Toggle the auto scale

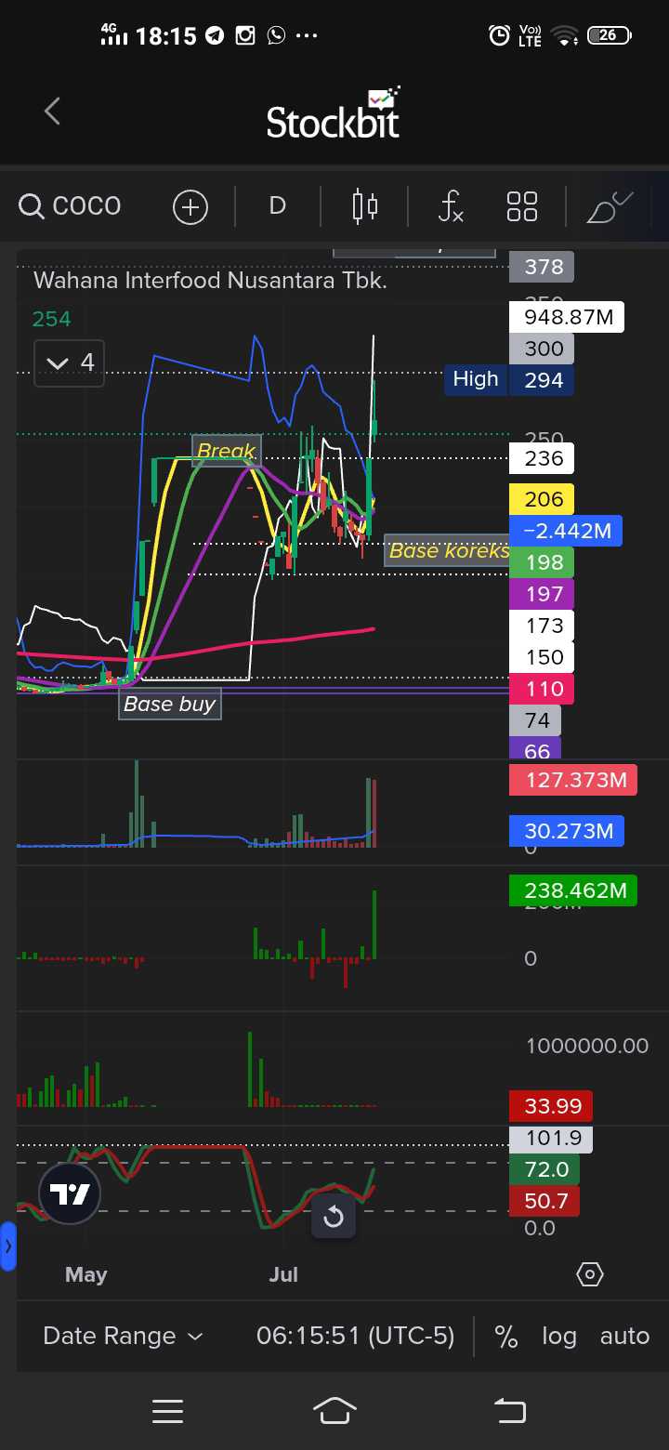click(624, 1337)
